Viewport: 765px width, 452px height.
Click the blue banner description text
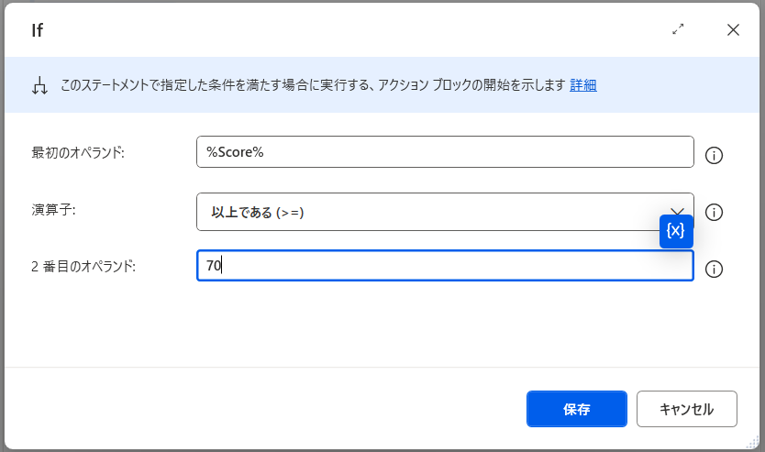pyautogui.click(x=312, y=85)
